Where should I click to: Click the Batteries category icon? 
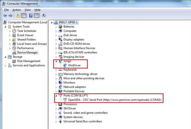[60, 26]
